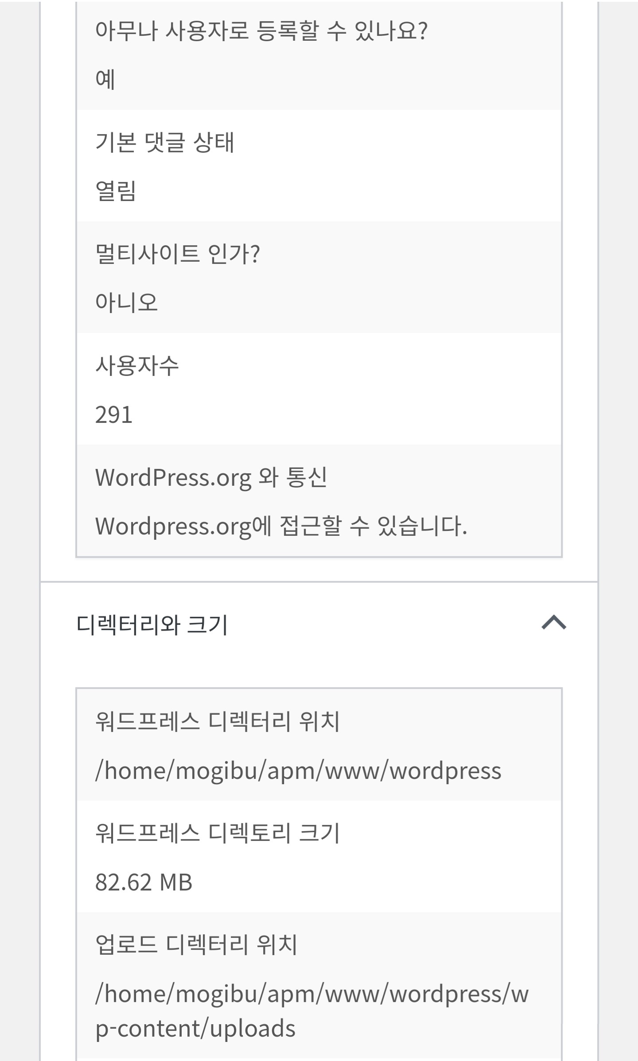The image size is (638, 1061).
Task: Select the 82.62 MB size value
Action: tap(144, 882)
